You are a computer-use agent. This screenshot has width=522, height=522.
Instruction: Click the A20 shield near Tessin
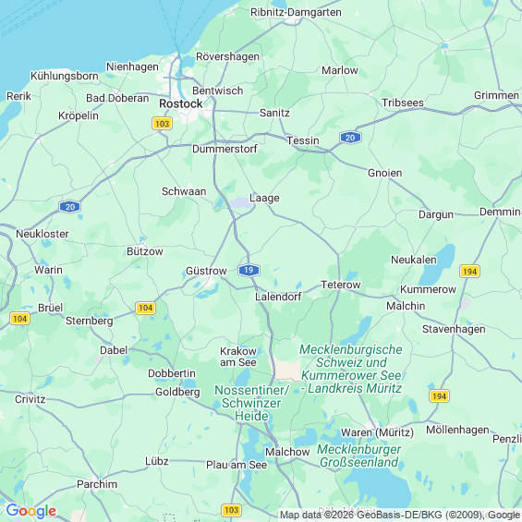pyautogui.click(x=350, y=138)
